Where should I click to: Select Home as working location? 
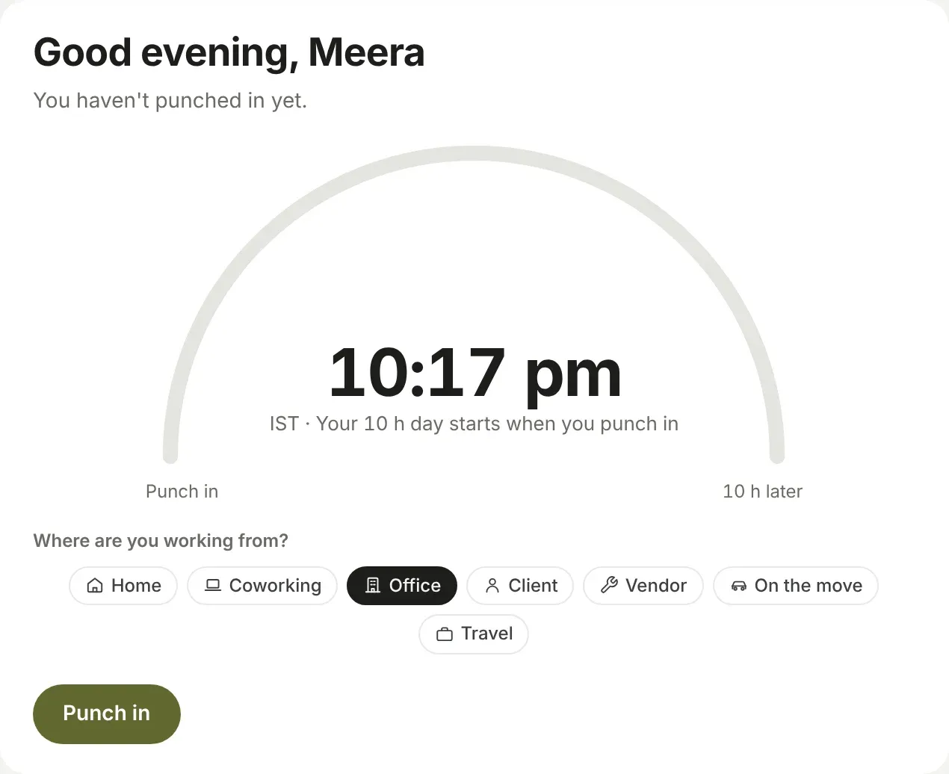[x=123, y=586]
